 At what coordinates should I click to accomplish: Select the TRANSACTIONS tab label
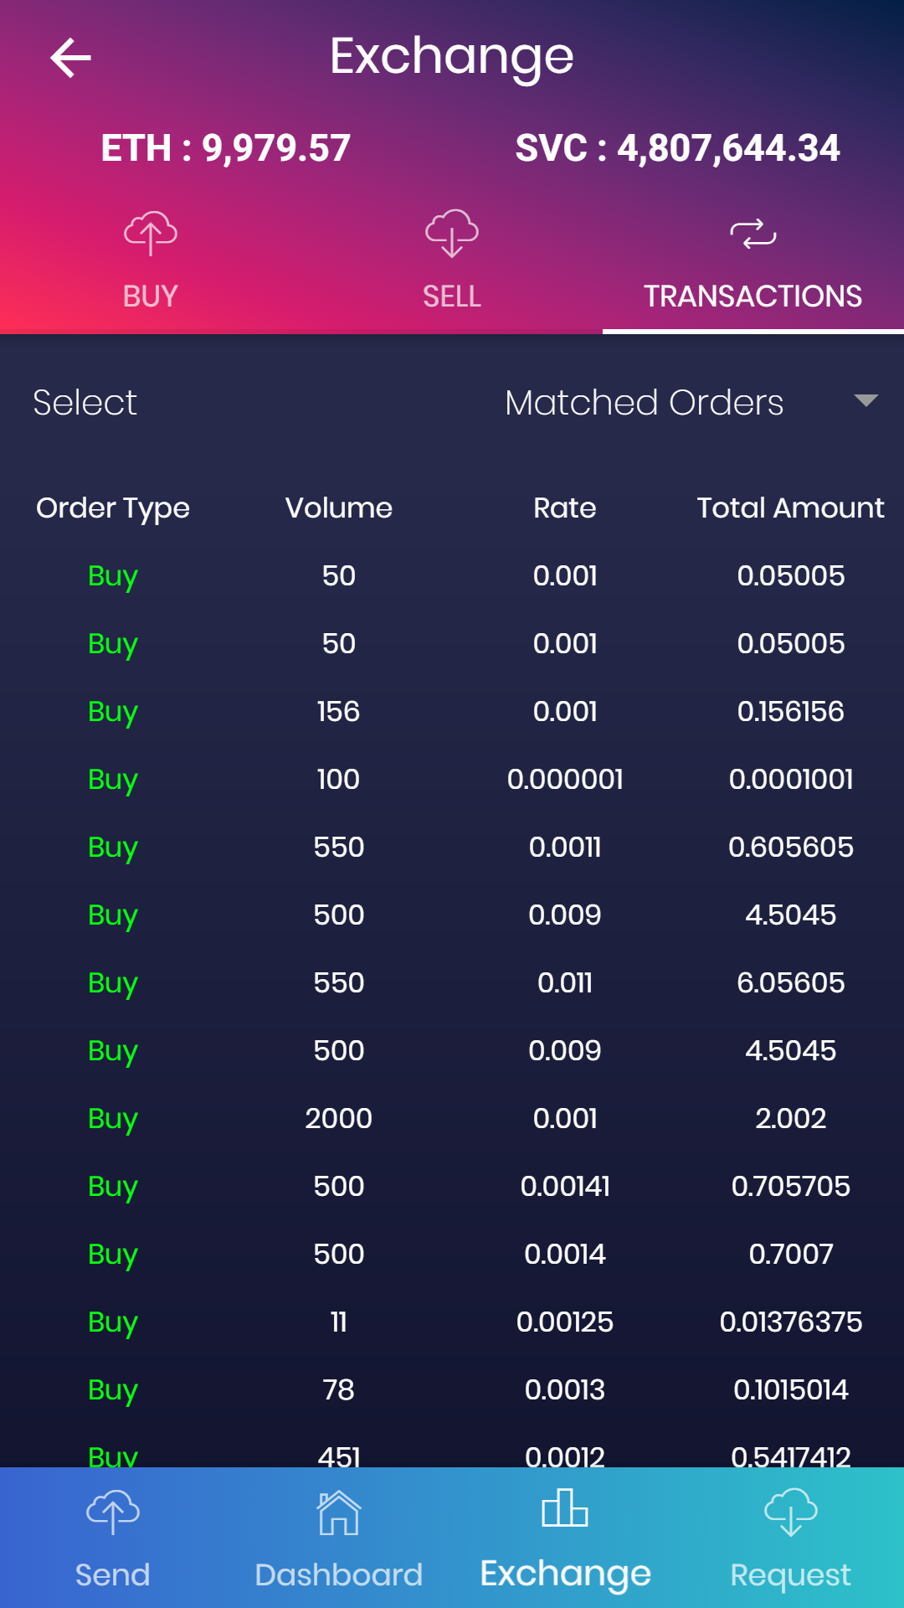pos(752,296)
